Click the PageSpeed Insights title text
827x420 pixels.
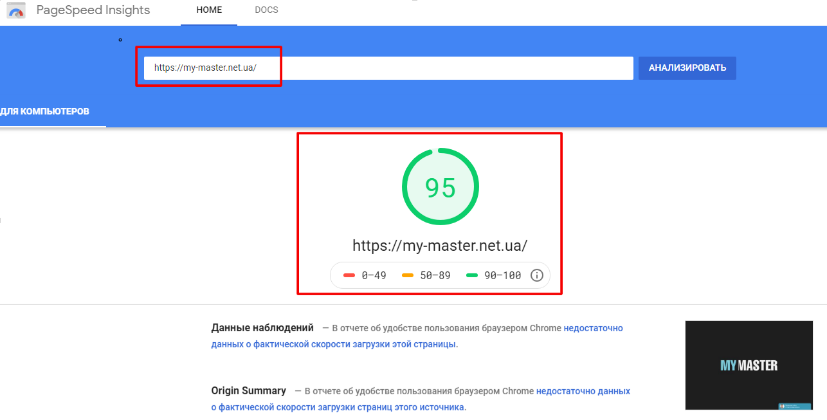(93, 10)
